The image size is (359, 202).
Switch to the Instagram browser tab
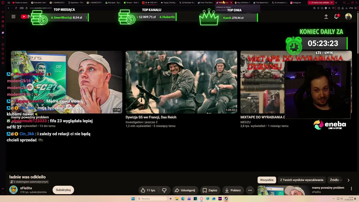point(295,3)
